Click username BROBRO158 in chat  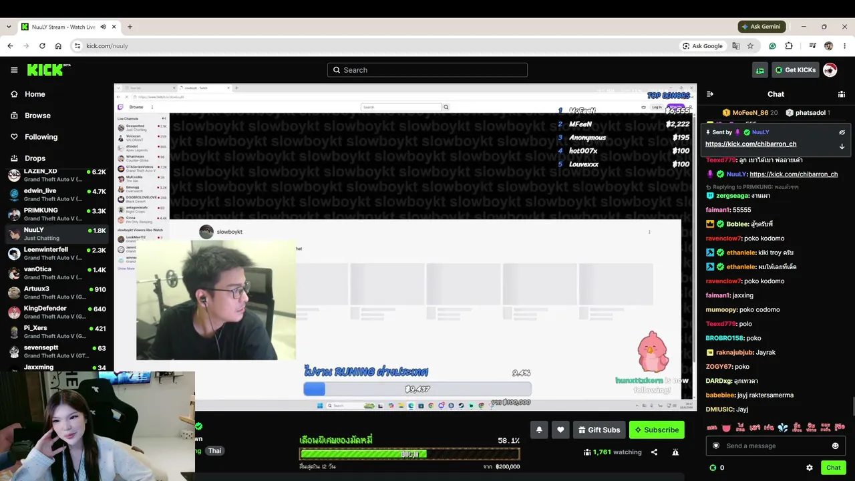click(725, 338)
